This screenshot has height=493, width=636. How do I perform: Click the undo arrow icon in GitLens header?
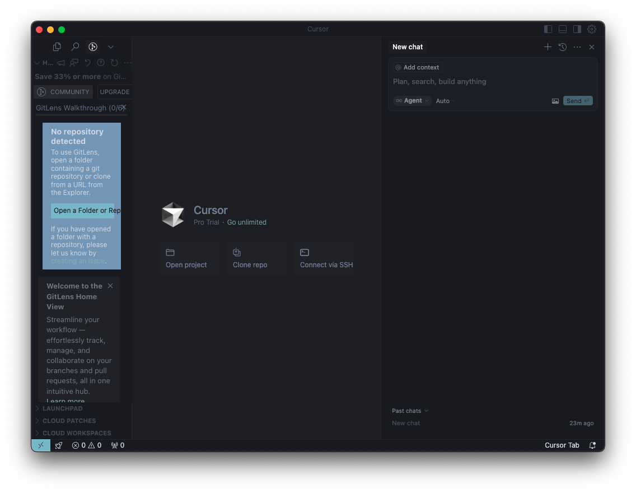[x=87, y=63]
